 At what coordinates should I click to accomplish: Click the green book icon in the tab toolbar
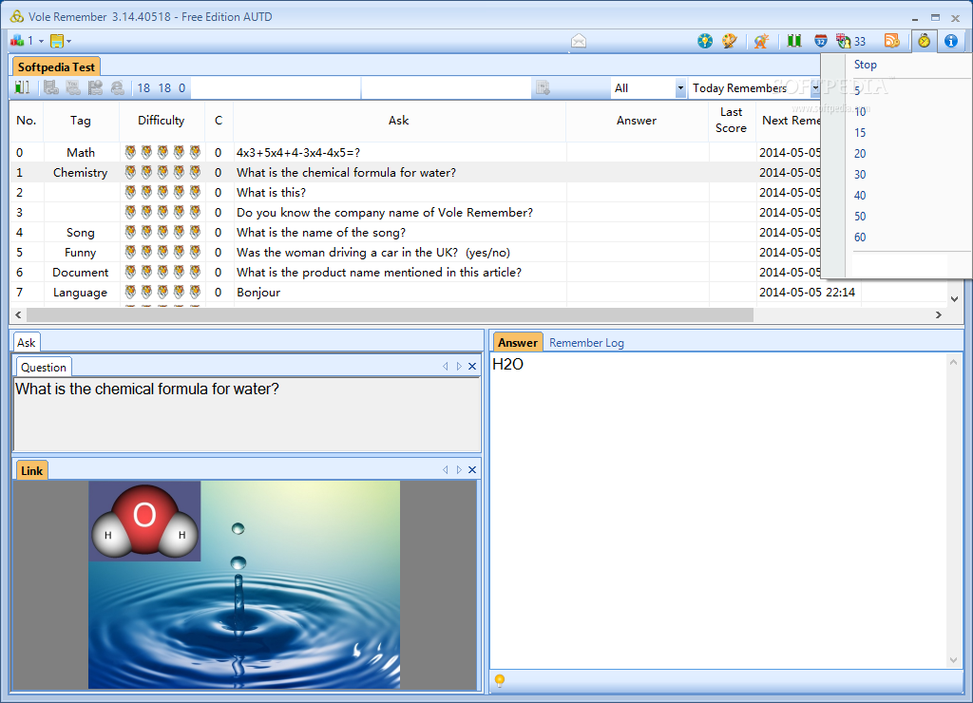coord(23,87)
